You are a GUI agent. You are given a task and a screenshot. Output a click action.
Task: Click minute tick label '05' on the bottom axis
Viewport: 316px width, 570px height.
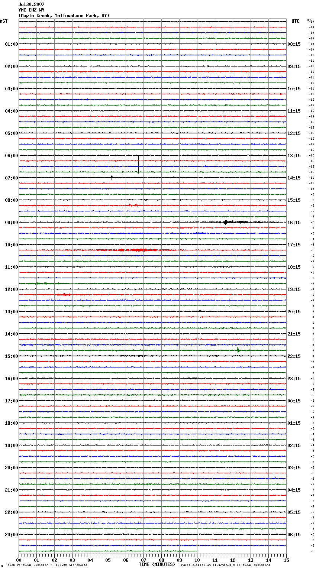pyautogui.click(x=108, y=560)
